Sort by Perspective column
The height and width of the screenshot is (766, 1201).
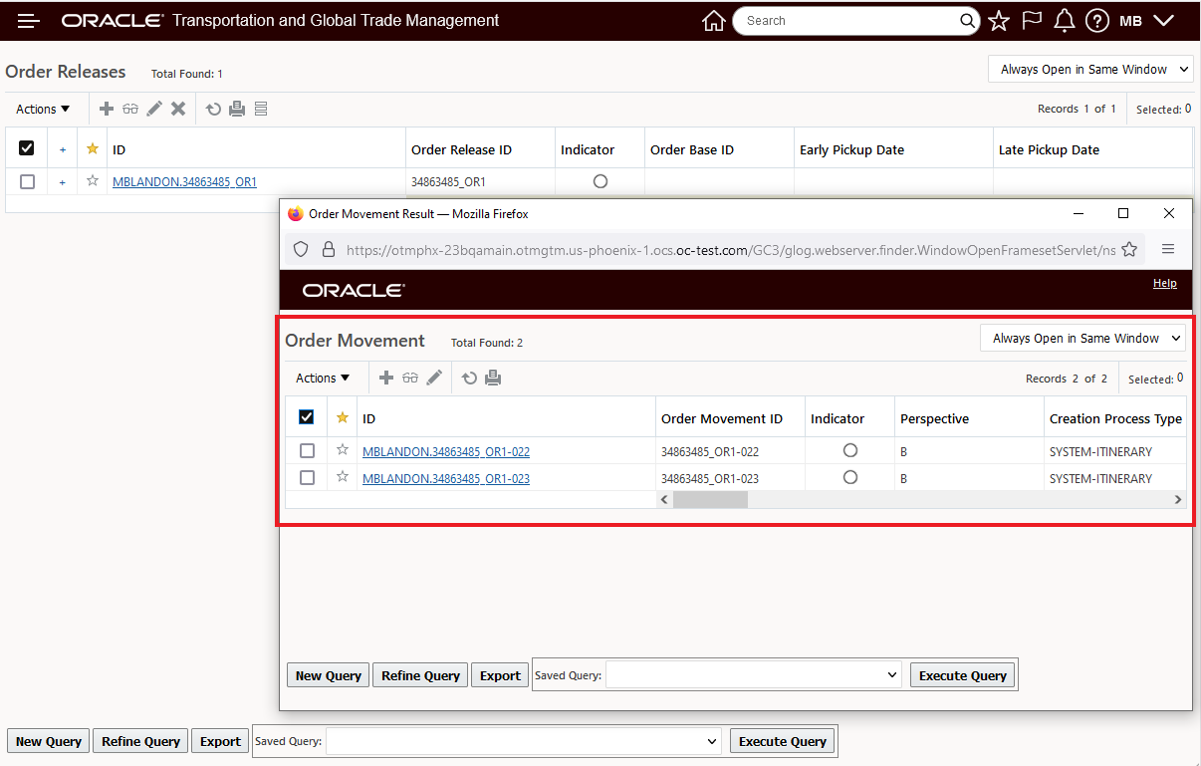(934, 418)
